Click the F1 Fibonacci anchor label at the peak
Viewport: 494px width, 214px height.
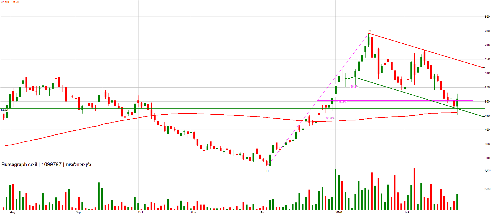coord(370,31)
